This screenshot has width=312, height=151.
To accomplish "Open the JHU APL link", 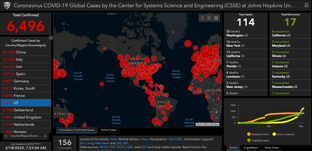I will coord(122,143).
